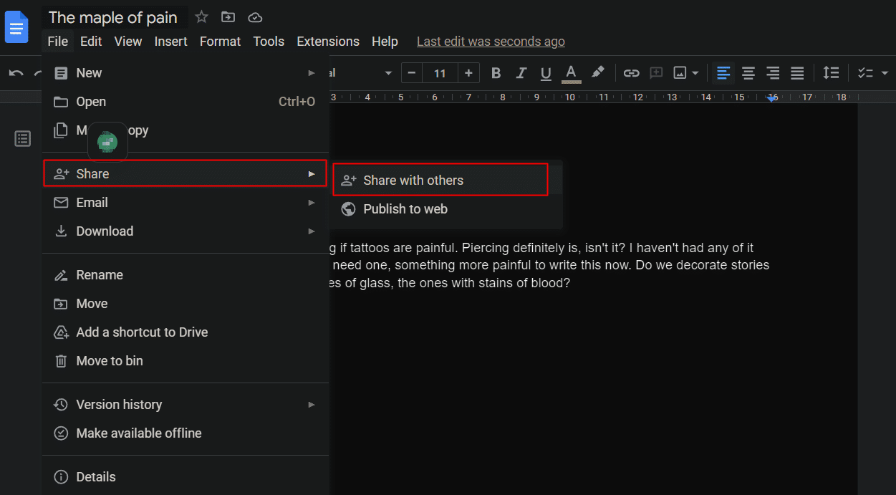This screenshot has height=495, width=896.
Task: Open the text colour picker
Action: (571, 73)
